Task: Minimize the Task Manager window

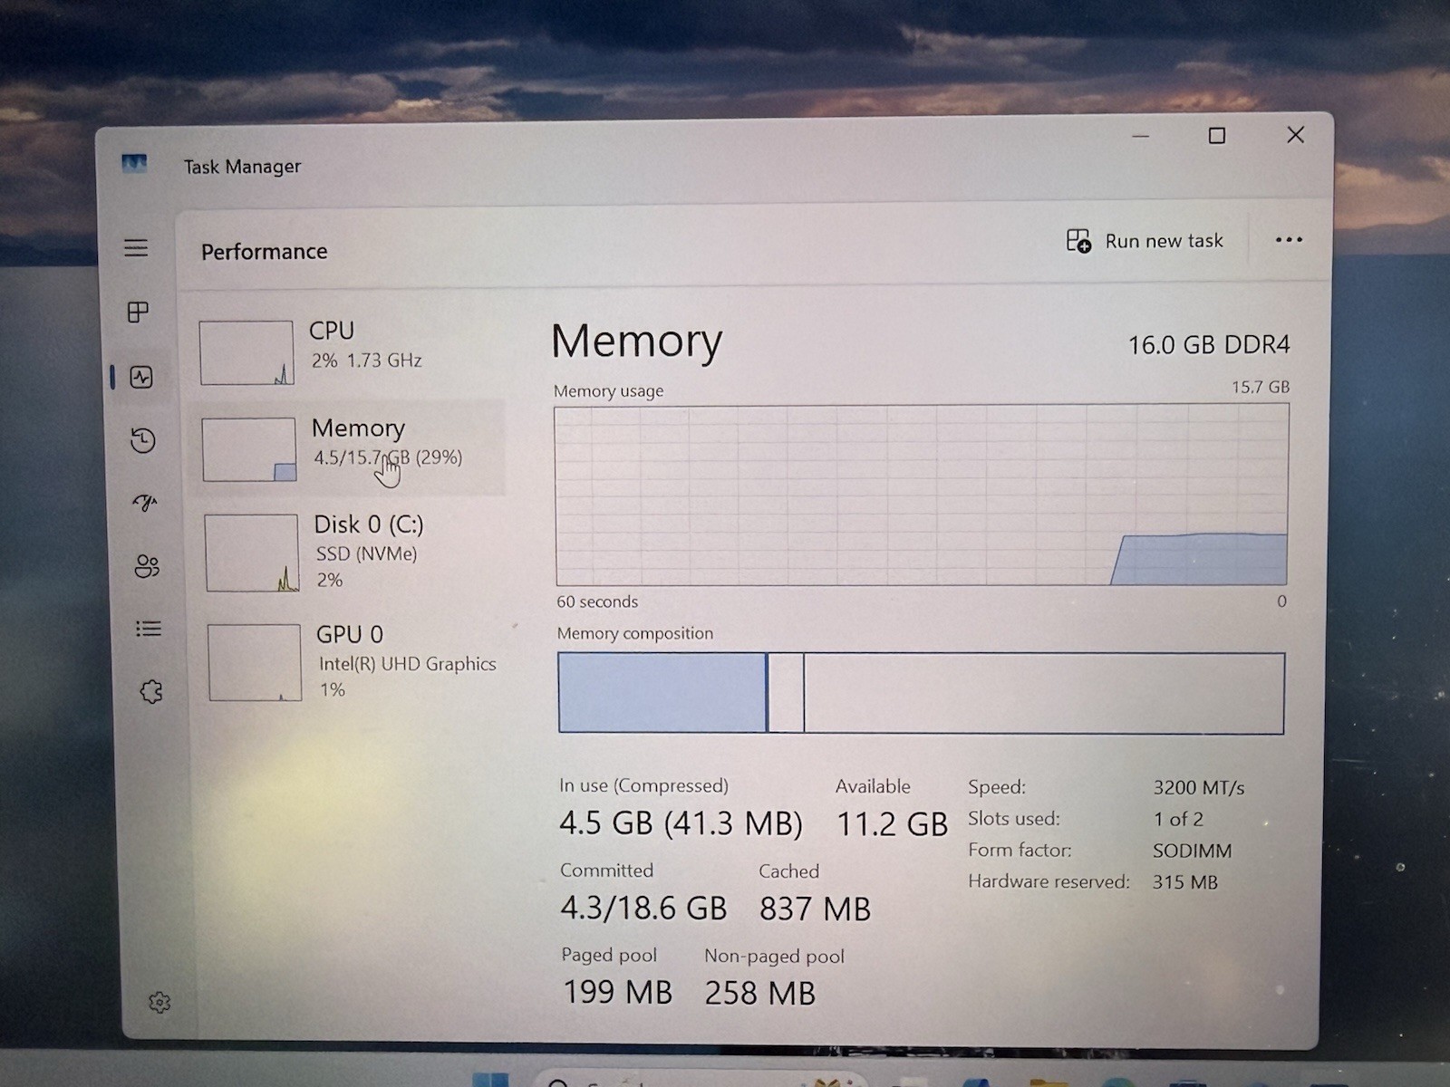Action: (1141, 136)
